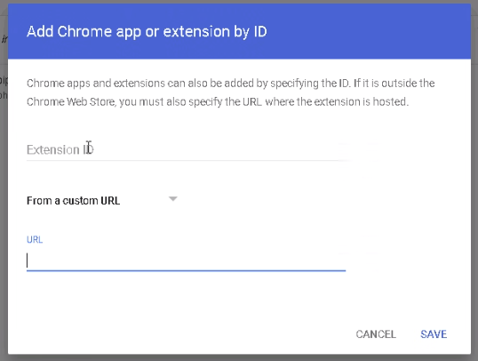Screen dimensions: 478x361
Task: Click the dimmed strip above the dialog header
Action: (x=239, y=2)
